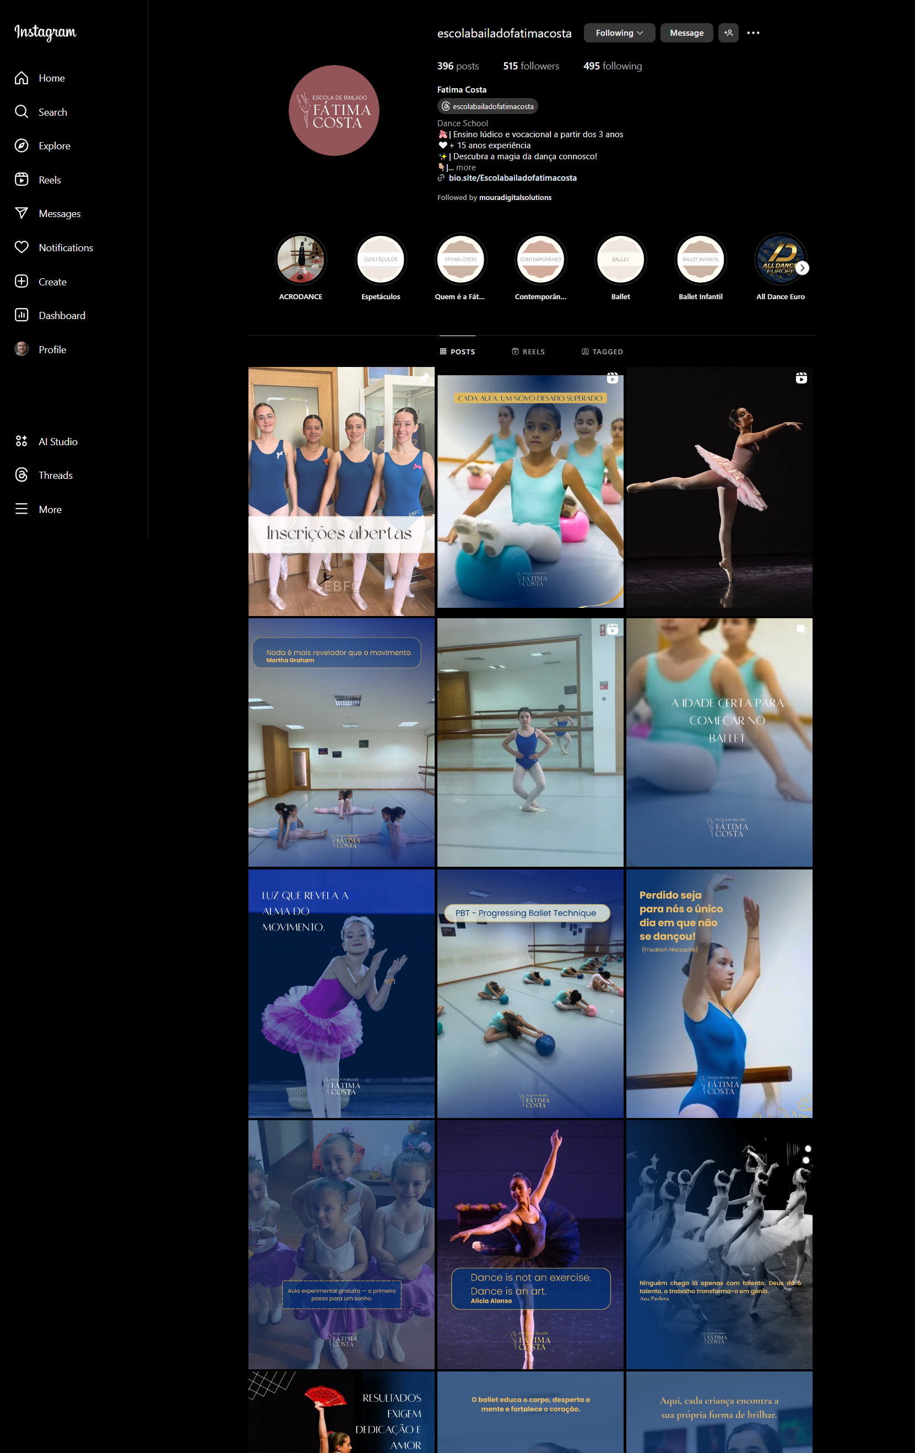The width and height of the screenshot is (915, 1453).
Task: Open the Dashboard icon
Action: pyautogui.click(x=21, y=315)
